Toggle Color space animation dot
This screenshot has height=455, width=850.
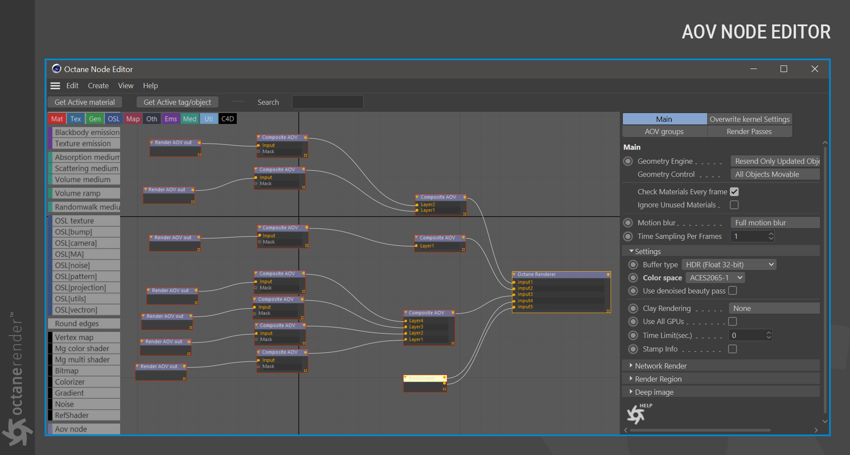point(633,278)
